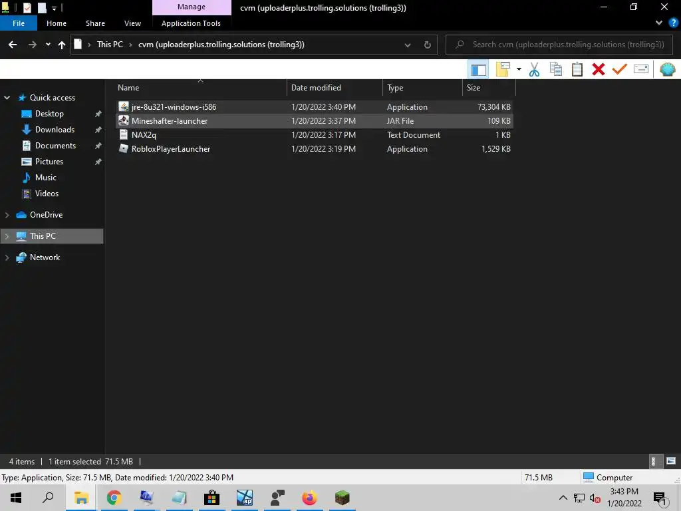
Task: Switch to the Home ribbon tab
Action: tap(57, 23)
